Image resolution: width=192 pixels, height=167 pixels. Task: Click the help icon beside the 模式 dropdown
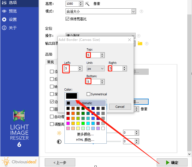click(x=141, y=11)
